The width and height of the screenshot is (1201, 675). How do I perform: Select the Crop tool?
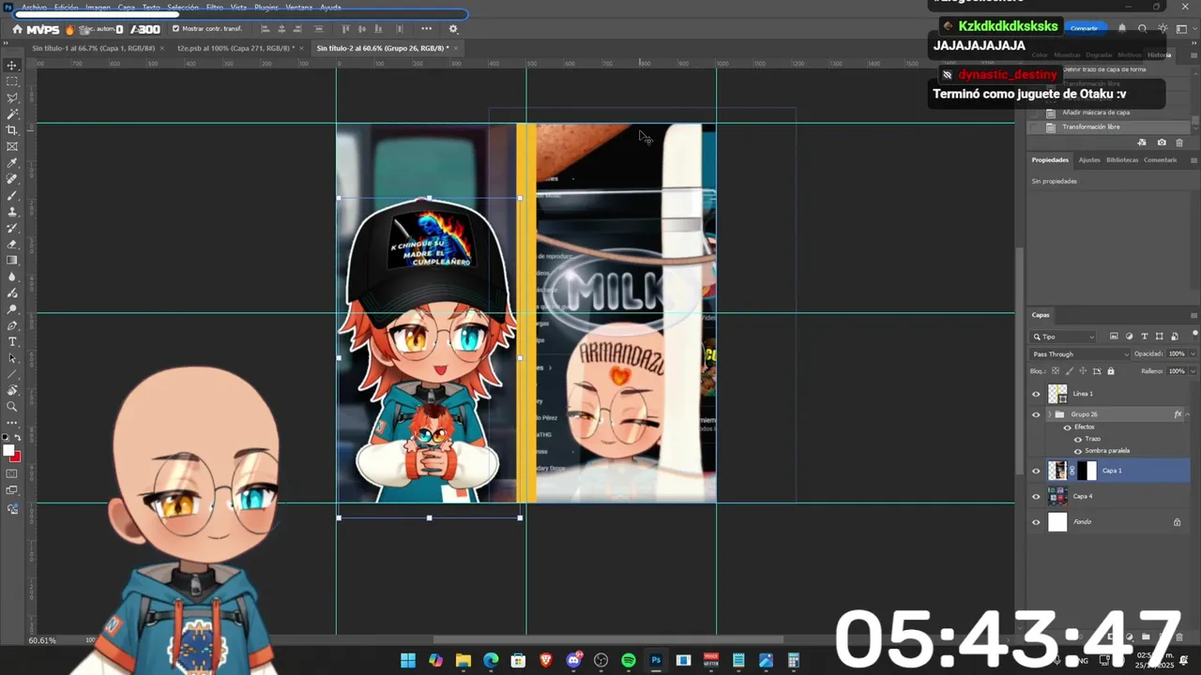[12, 130]
